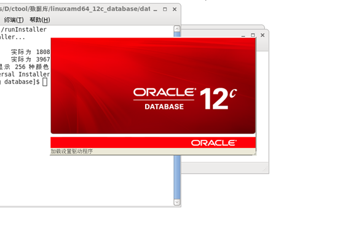Click the 256 种颜色 terminal line
The width and height of the screenshot is (340, 227).
tap(25, 67)
